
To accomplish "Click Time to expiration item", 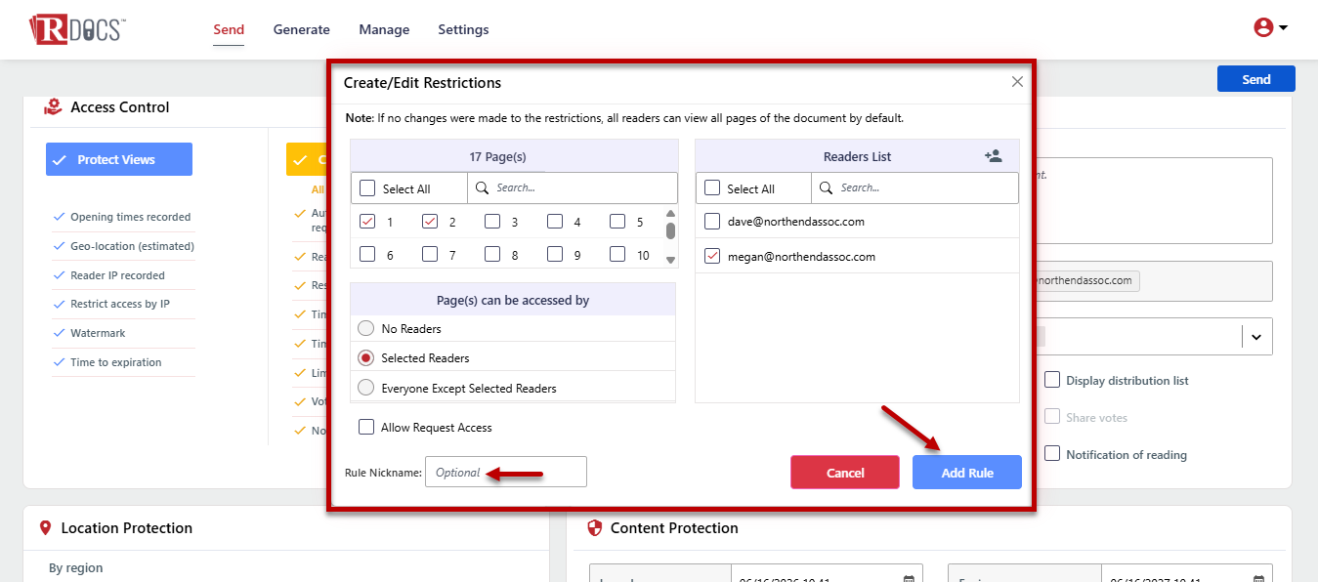I will 116,362.
